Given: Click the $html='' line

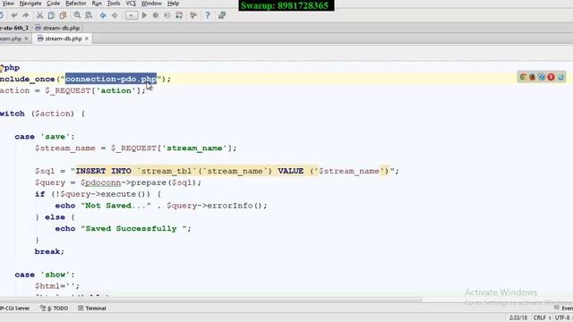Looking at the screenshot, I should click(x=57, y=286).
